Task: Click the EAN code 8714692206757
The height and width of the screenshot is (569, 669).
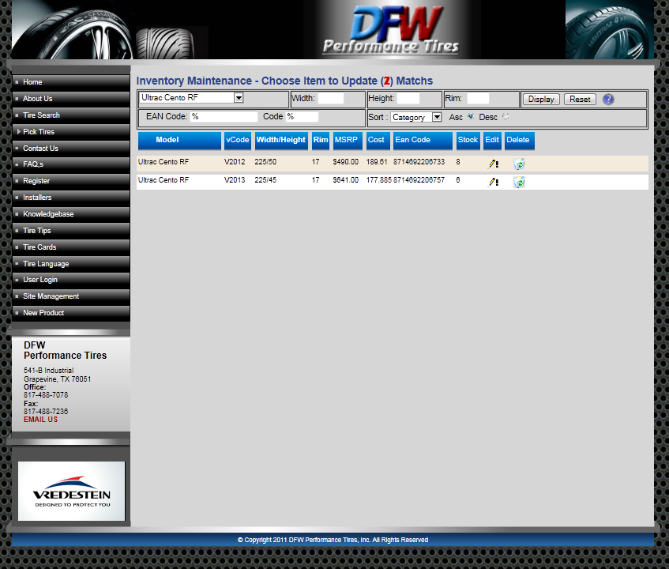Action: [419, 180]
